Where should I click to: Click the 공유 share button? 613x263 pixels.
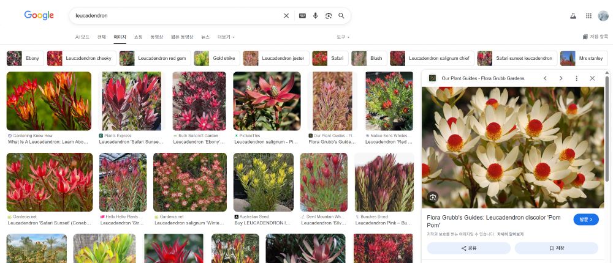coord(469,248)
